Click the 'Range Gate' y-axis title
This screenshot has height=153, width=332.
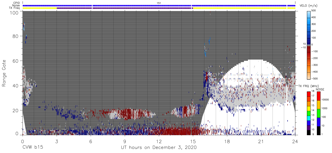(4, 73)
